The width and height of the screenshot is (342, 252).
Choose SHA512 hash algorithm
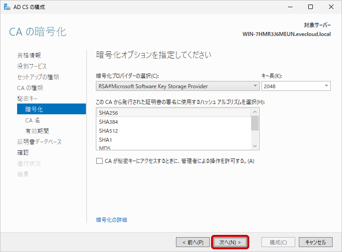pos(109,131)
